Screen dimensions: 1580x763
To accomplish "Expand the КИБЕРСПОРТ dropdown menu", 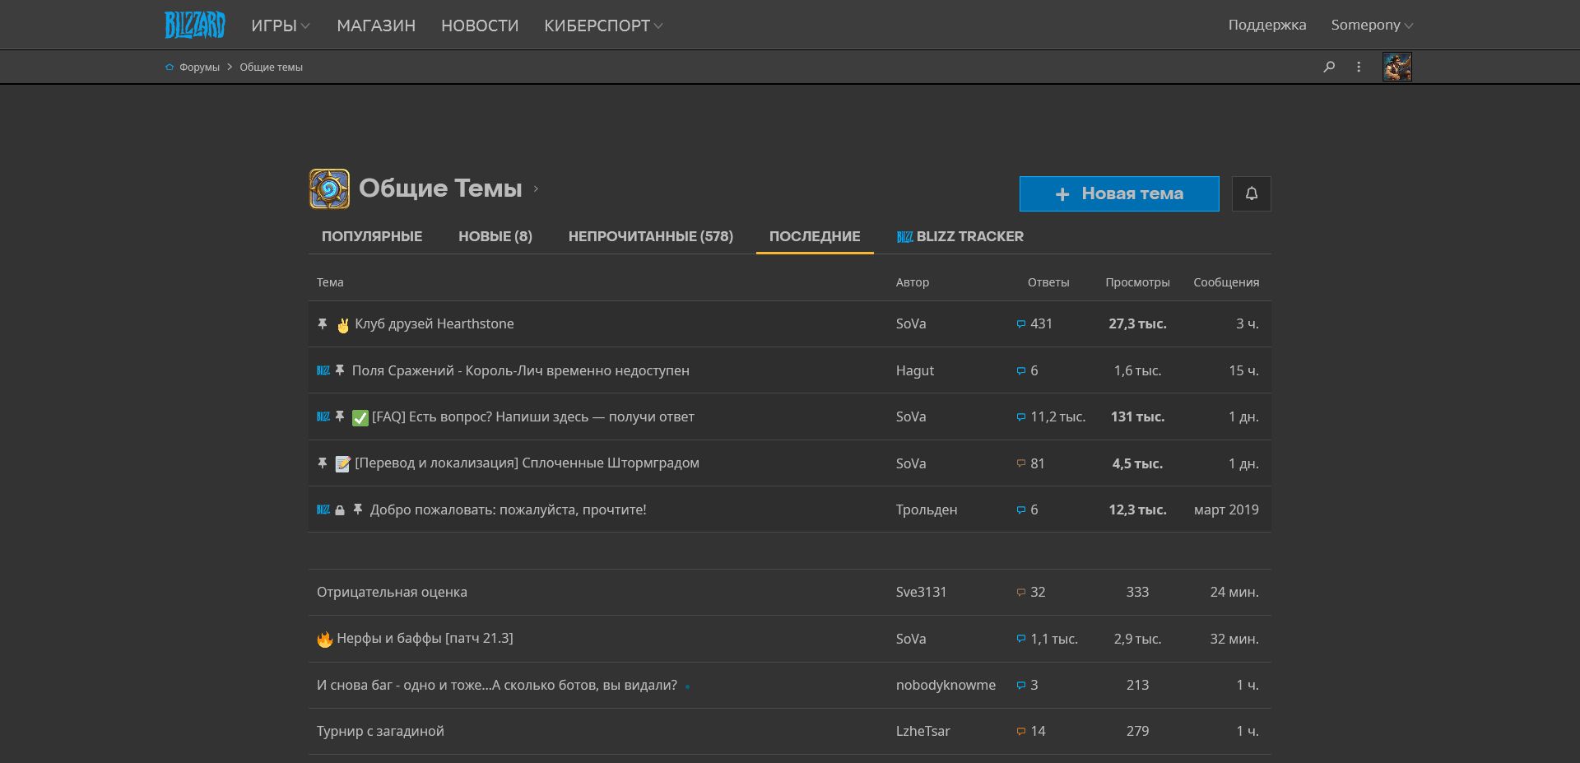I will pyautogui.click(x=603, y=26).
